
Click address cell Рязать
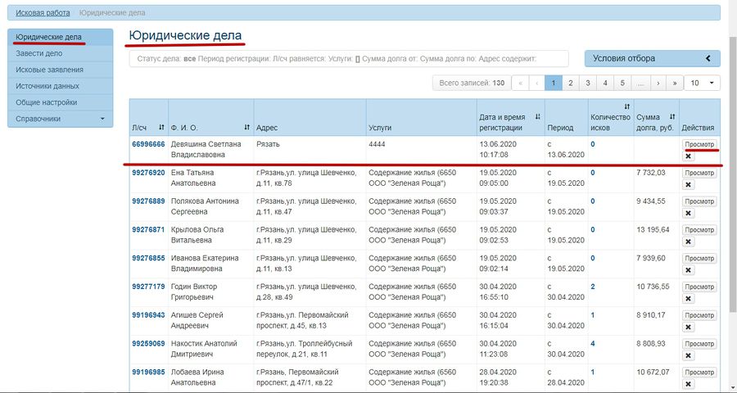point(268,144)
